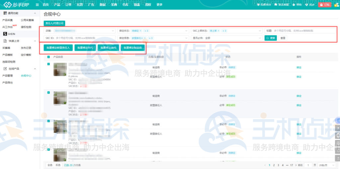The image size is (340, 169).
Task: Open 联系客服 chat icon
Action: [276, 5]
